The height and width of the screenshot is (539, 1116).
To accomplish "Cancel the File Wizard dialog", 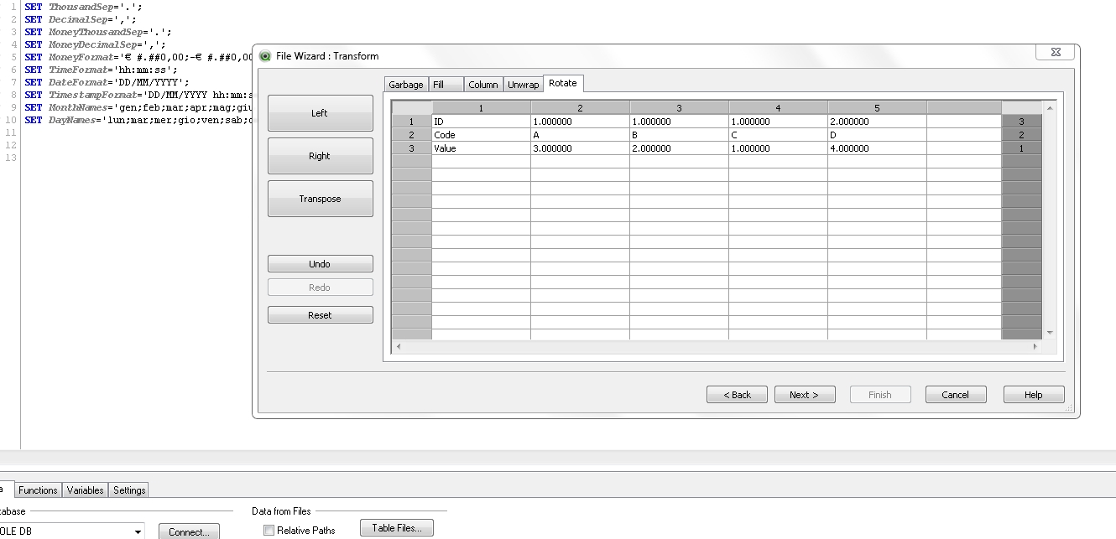I will tap(956, 395).
